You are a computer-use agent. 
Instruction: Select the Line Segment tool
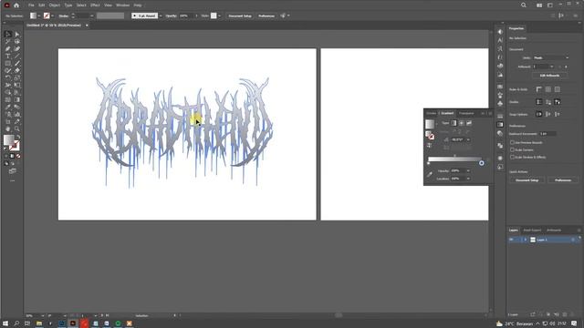tap(17, 56)
